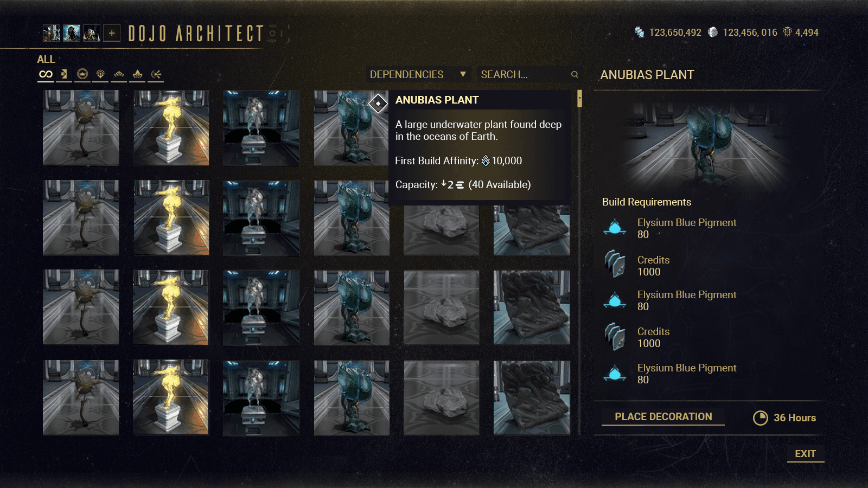The height and width of the screenshot is (488, 868).
Task: Click the search magnifier icon
Action: tap(575, 74)
